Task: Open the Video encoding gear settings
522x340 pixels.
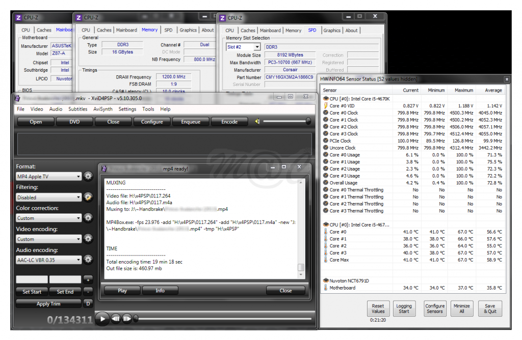Action: tap(88, 239)
